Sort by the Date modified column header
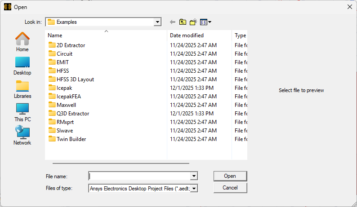Screen dimensions: 357x207 pos(200,35)
